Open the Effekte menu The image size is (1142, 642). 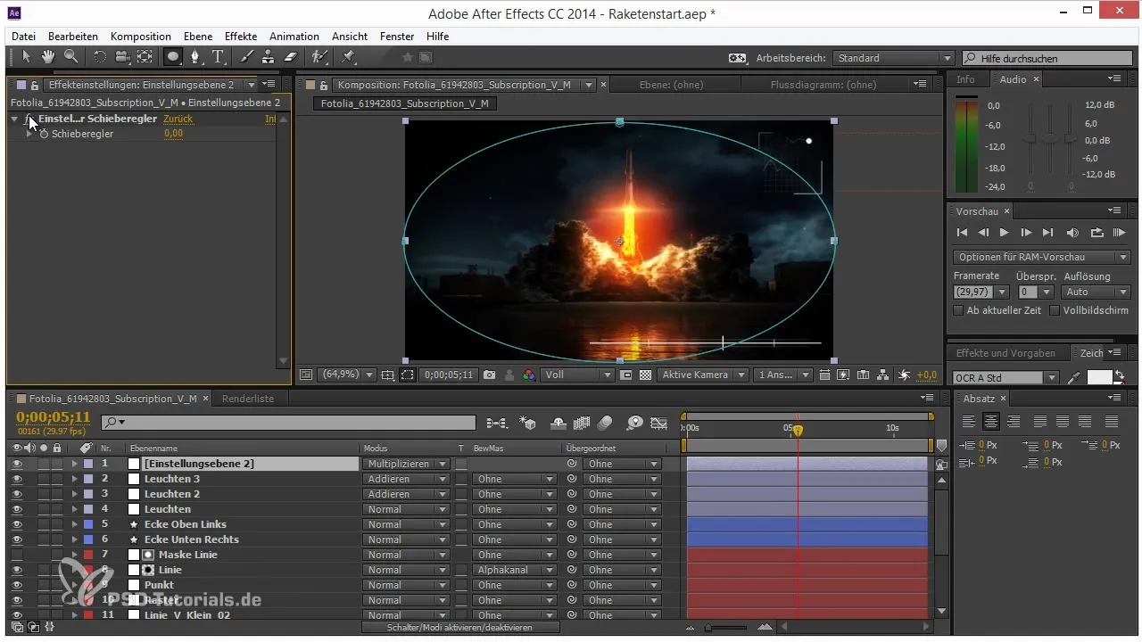pyautogui.click(x=241, y=37)
